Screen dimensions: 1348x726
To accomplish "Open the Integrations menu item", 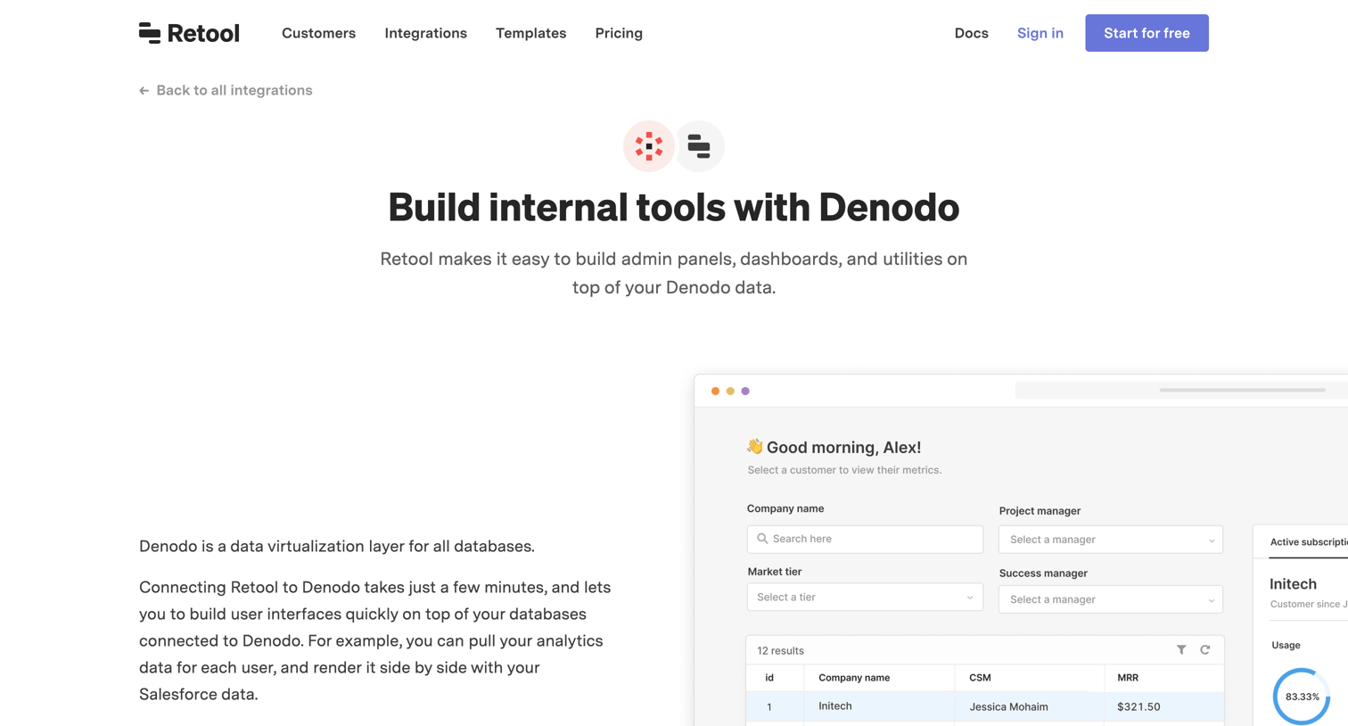I will (x=425, y=33).
